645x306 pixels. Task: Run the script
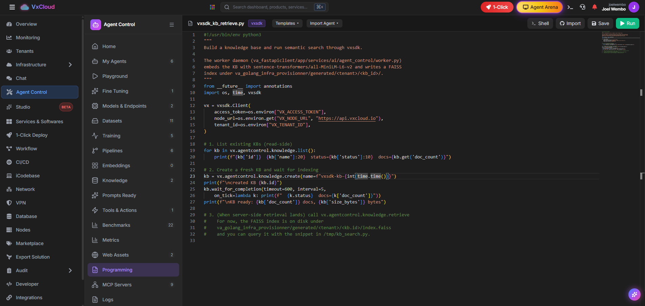[x=627, y=23]
